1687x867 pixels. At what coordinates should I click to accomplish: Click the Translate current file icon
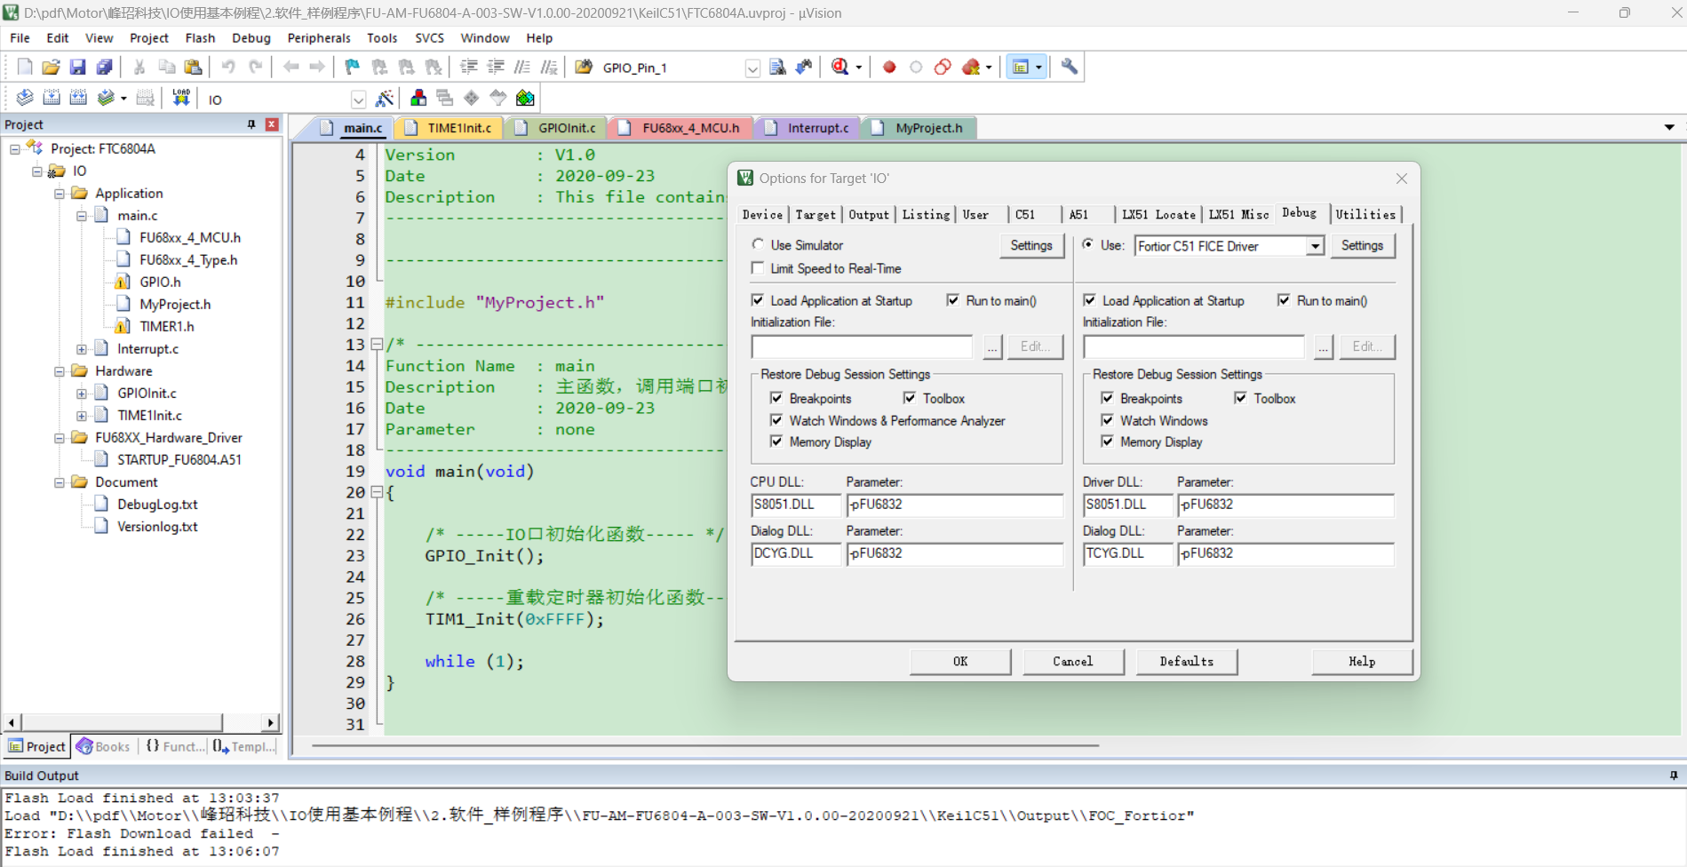[25, 98]
